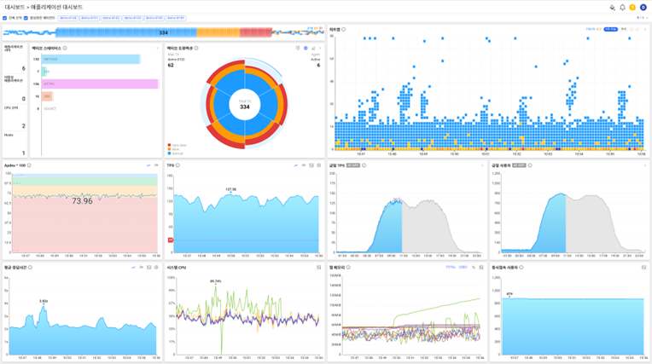Click the SQL bar in active status
Image resolution: width=652 pixels, height=364 pixels.
44,72
